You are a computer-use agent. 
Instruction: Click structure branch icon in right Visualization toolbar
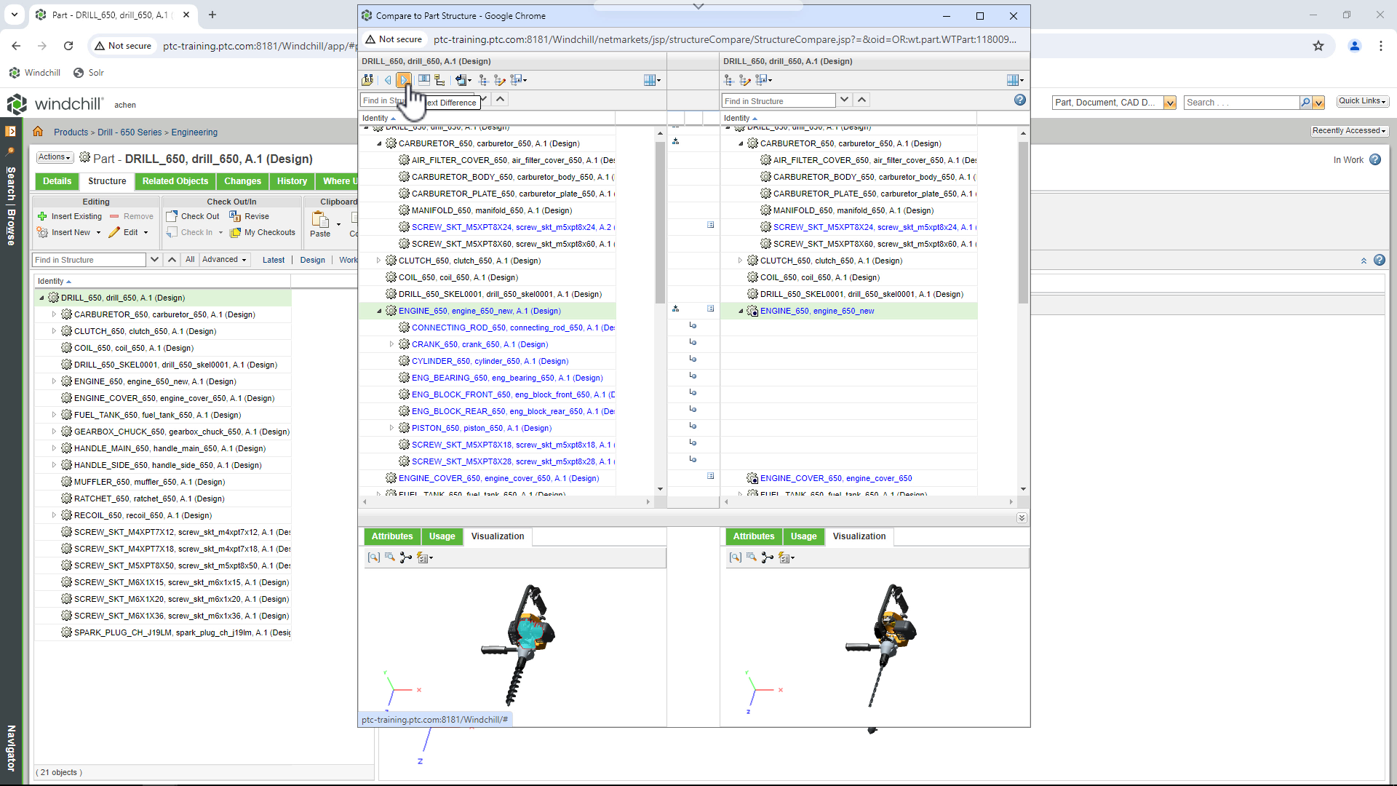point(768,557)
